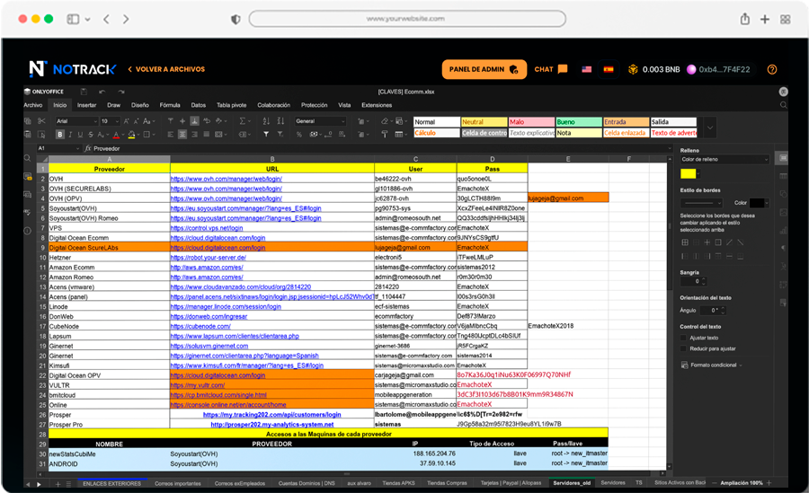Toggle Underline formatting
This screenshot has width=809, height=493.
[x=80, y=134]
